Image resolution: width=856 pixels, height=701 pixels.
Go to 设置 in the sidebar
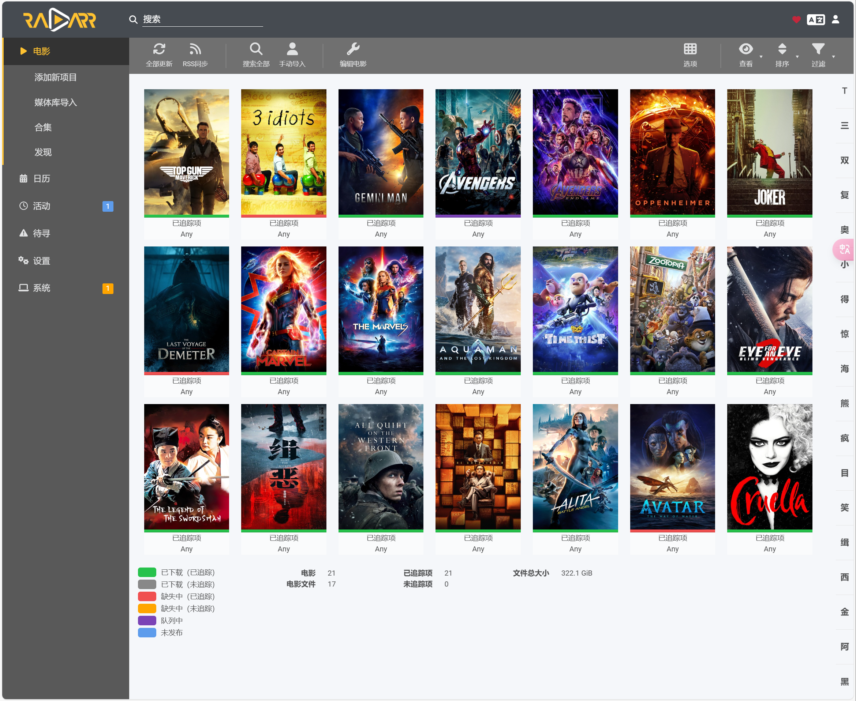(x=42, y=261)
